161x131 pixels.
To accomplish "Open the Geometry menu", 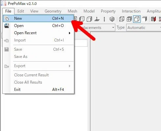I will [x=53, y=11].
